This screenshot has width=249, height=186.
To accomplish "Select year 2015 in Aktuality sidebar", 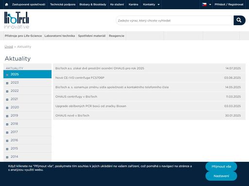I will tap(27, 148).
